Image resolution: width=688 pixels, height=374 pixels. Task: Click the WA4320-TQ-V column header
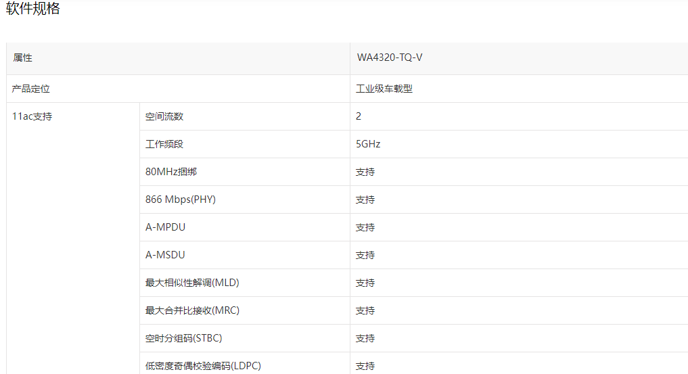pos(519,58)
